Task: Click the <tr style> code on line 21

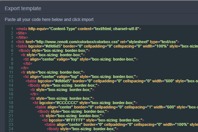Action: 72,116
